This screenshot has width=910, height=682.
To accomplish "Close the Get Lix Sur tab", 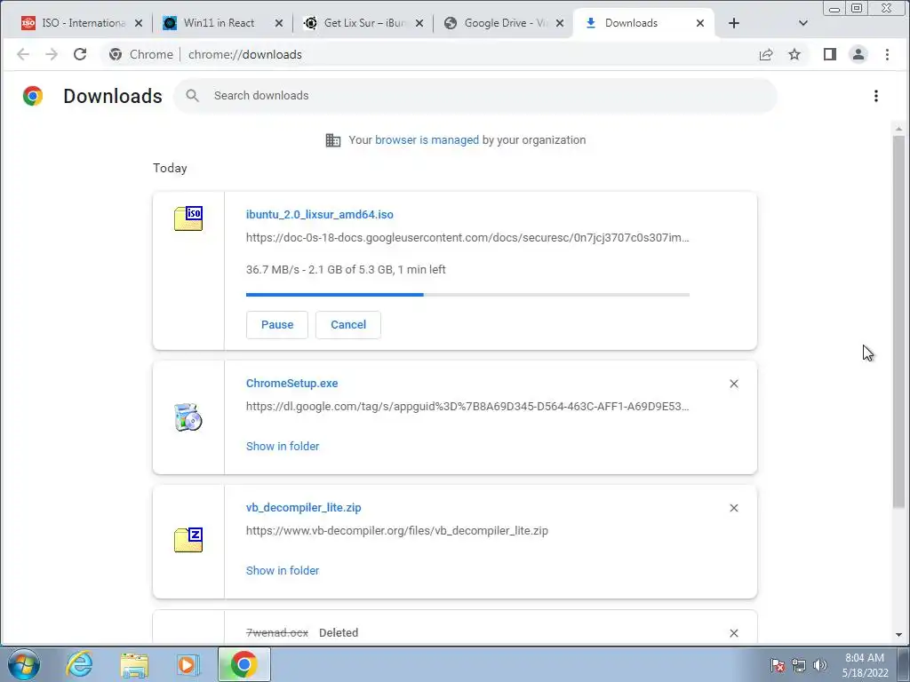I will coord(419,23).
